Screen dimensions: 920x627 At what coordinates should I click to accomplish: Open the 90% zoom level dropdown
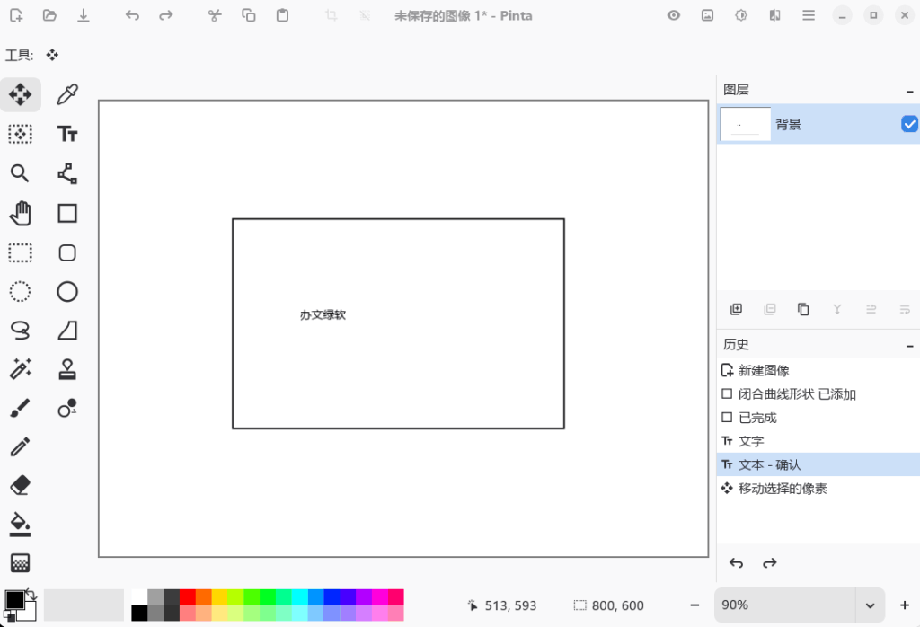(869, 605)
